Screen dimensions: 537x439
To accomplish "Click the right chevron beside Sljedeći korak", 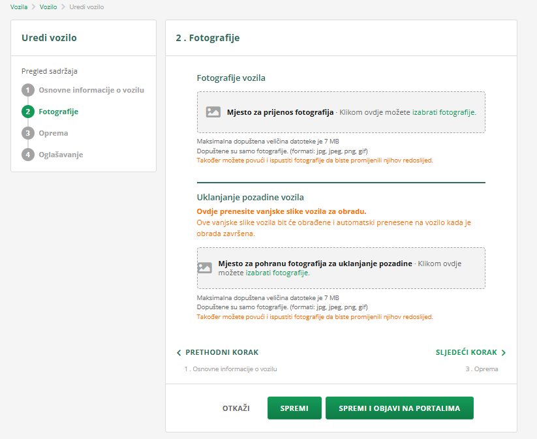I will pyautogui.click(x=504, y=353).
